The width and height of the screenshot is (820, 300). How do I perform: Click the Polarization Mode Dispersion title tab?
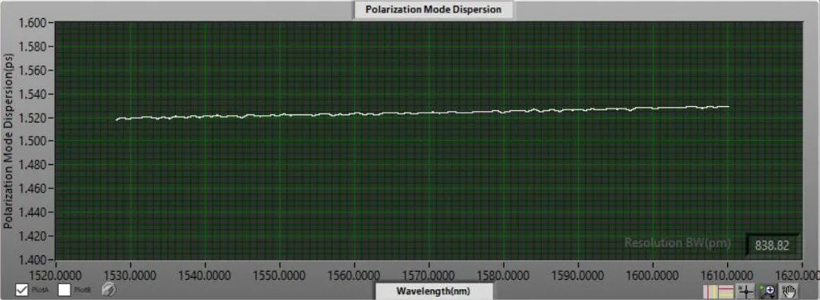[x=434, y=9]
